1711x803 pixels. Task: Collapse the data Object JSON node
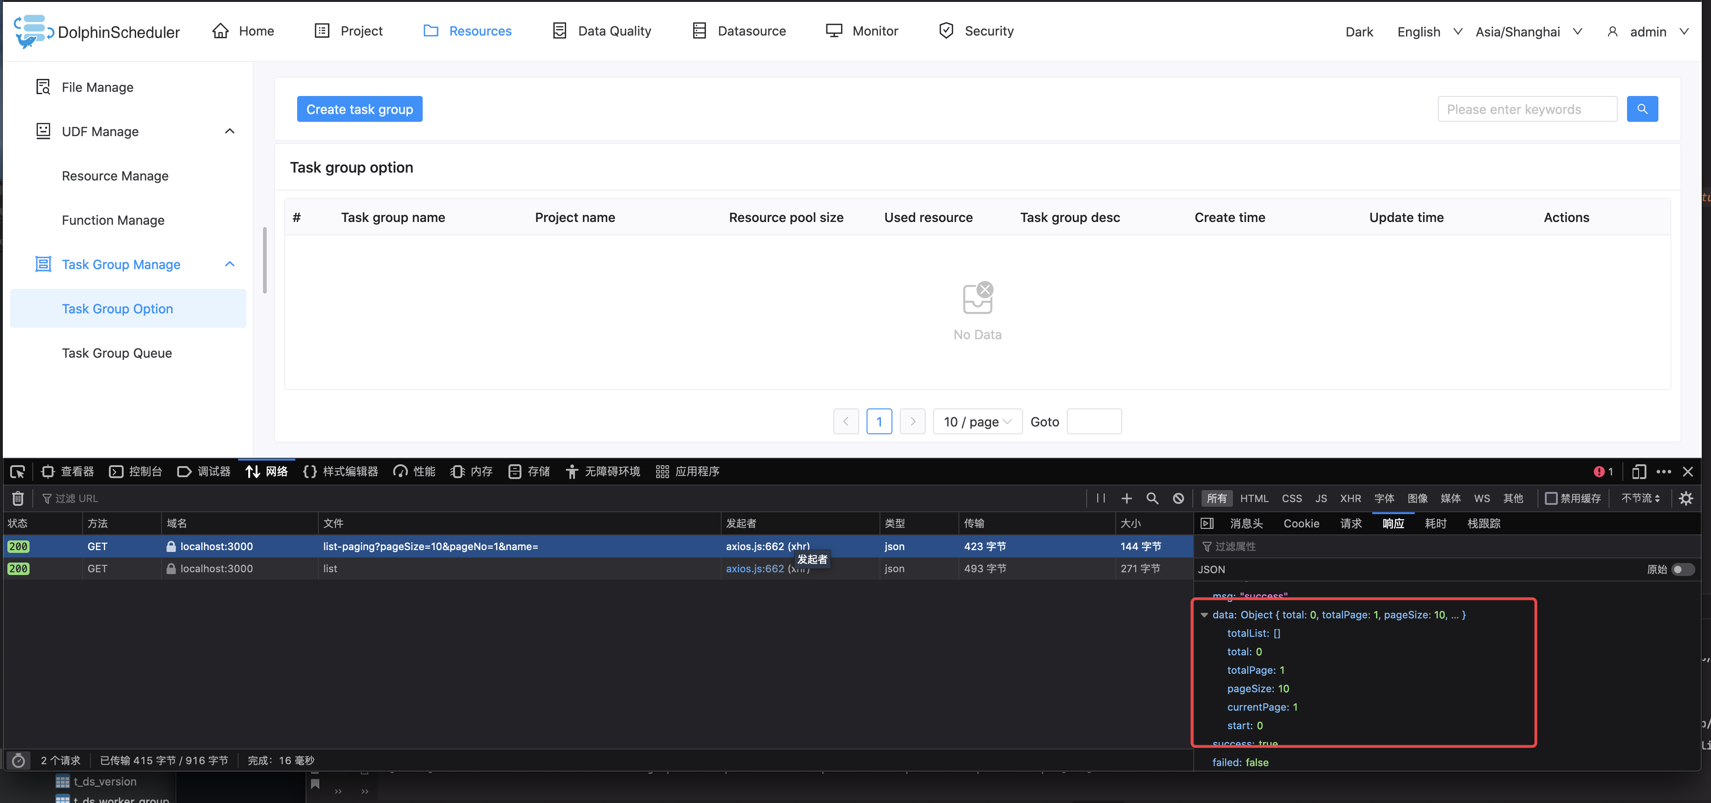1204,615
